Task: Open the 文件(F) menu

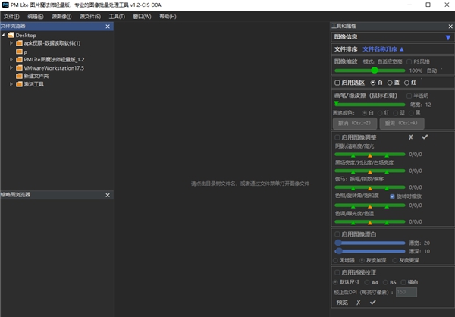Action: [x=11, y=17]
